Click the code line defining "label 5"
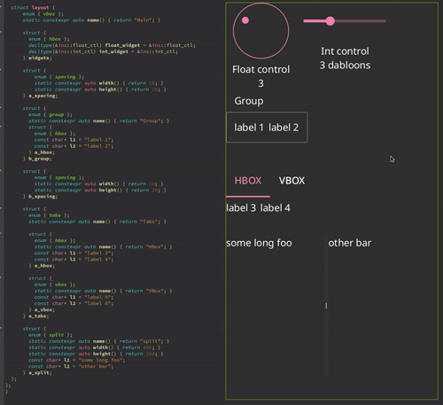 (74, 298)
